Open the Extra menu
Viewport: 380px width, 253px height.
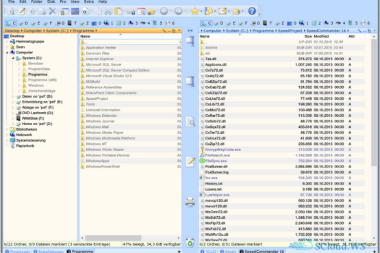pos(89,1)
